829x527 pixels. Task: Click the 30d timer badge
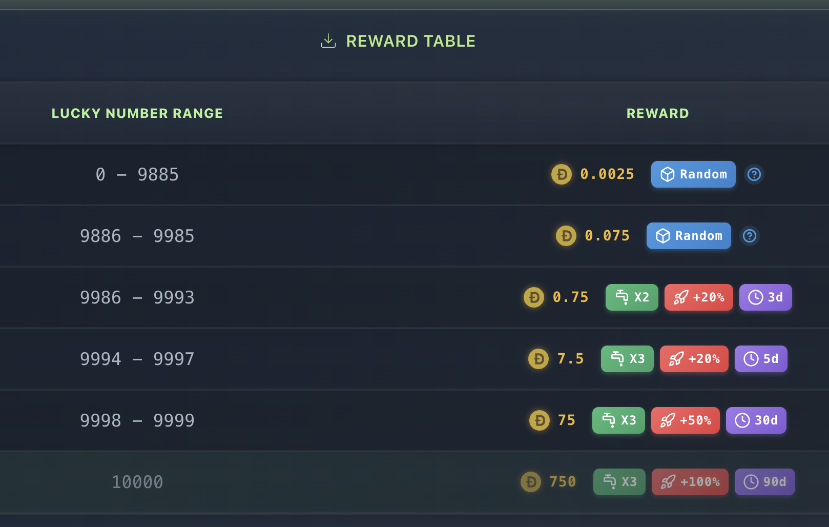[756, 420]
